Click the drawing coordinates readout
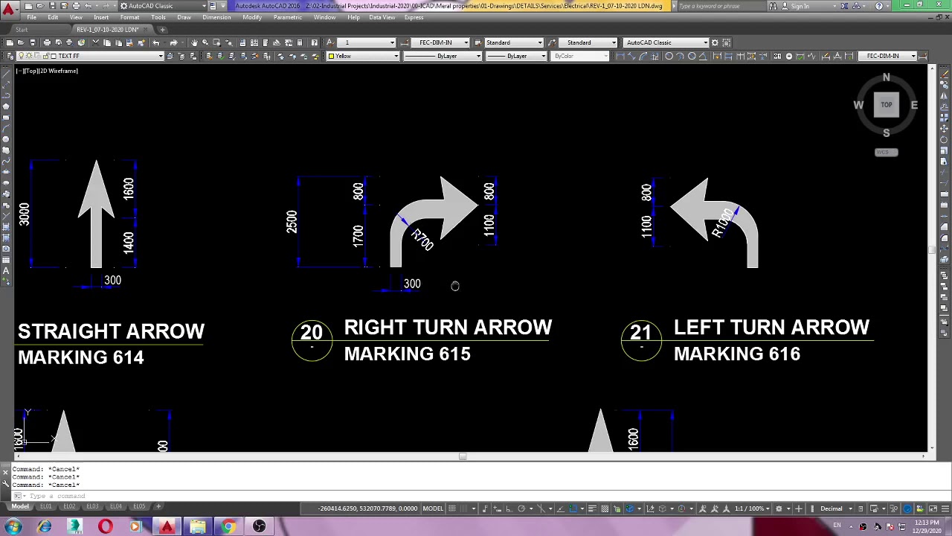This screenshot has width=952, height=536. point(368,508)
